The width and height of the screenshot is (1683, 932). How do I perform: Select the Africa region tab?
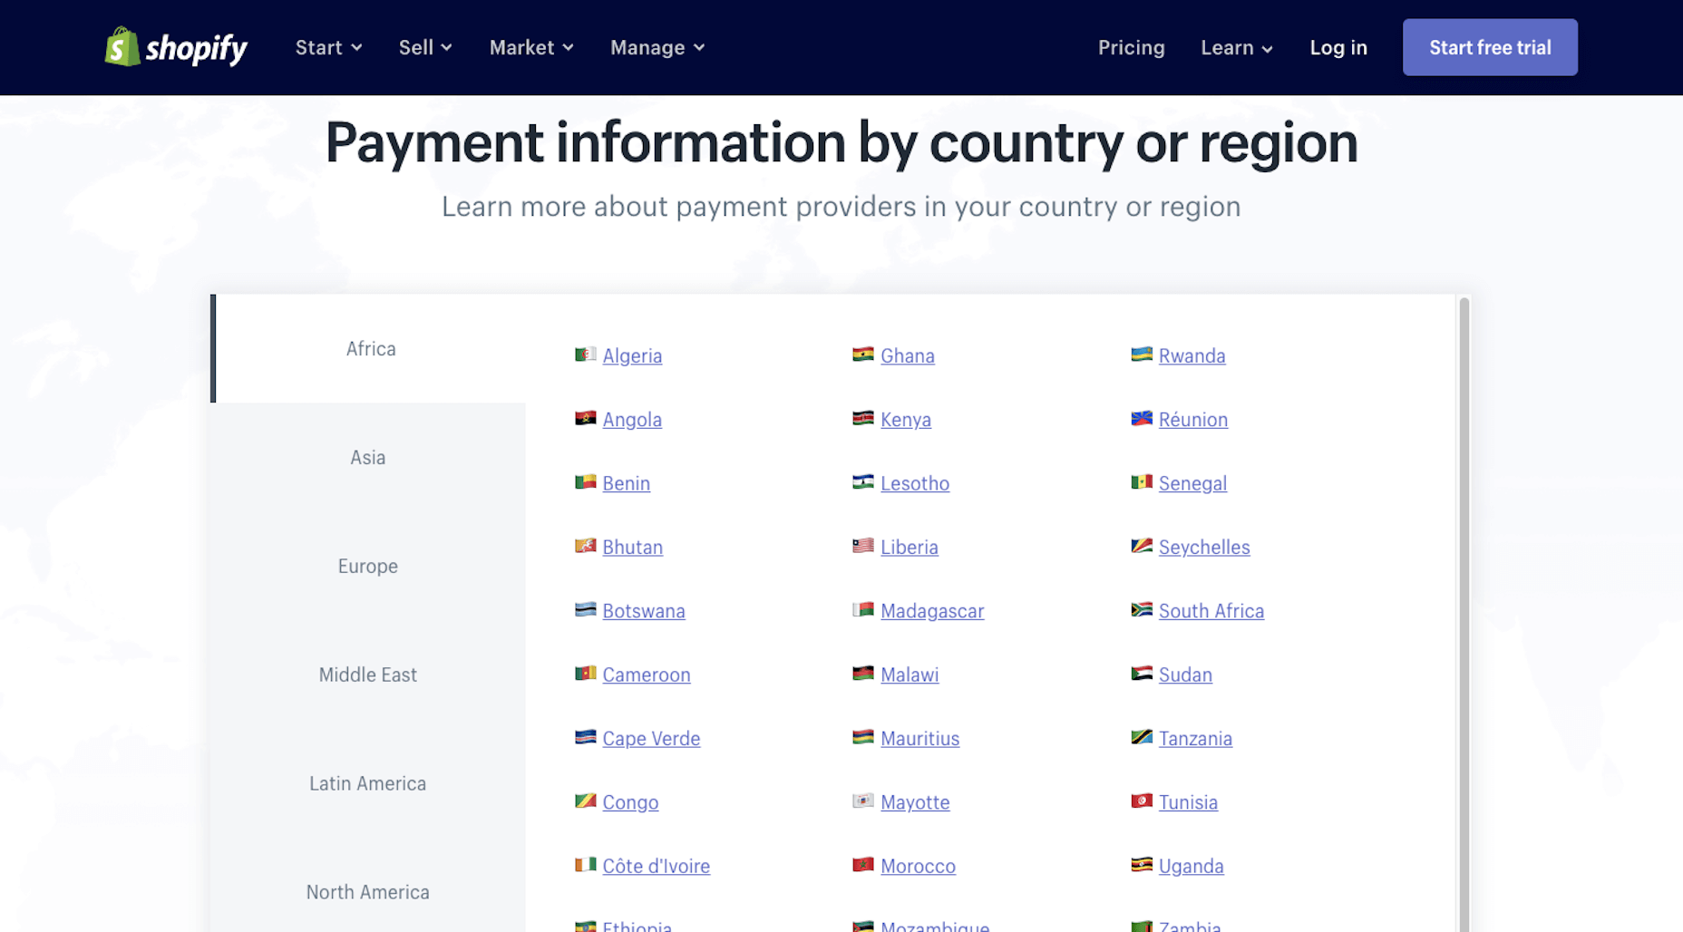point(370,348)
